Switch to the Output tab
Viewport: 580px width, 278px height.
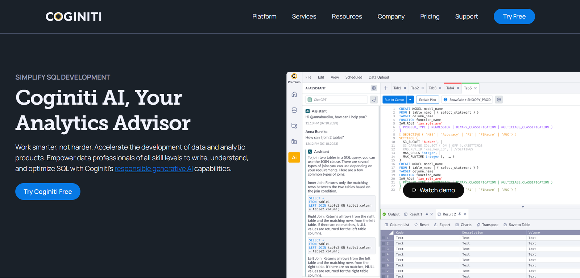[391, 214]
